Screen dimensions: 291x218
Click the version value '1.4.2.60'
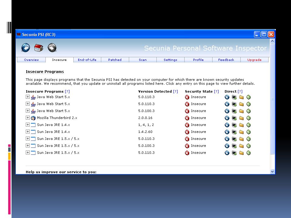[x=145, y=132]
